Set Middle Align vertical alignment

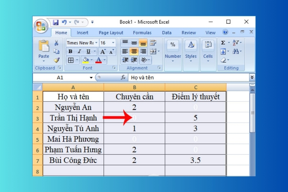(x=134, y=43)
